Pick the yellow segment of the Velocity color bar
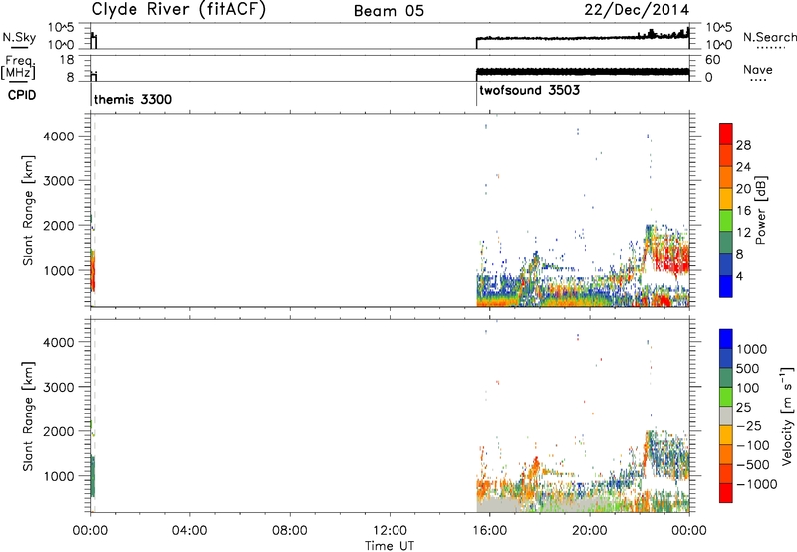The image size is (797, 552). pos(726,435)
